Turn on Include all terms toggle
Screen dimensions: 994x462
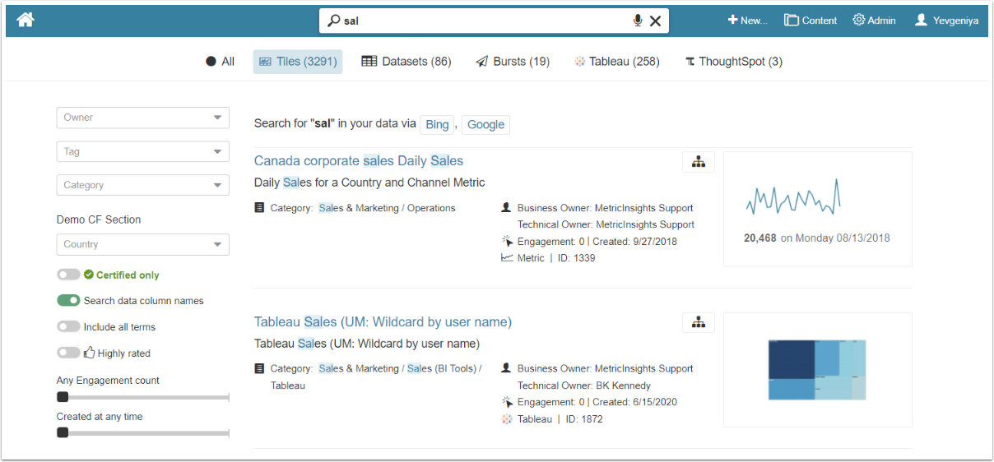pos(68,326)
